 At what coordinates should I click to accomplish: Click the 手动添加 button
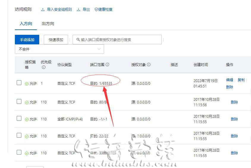point(27,40)
